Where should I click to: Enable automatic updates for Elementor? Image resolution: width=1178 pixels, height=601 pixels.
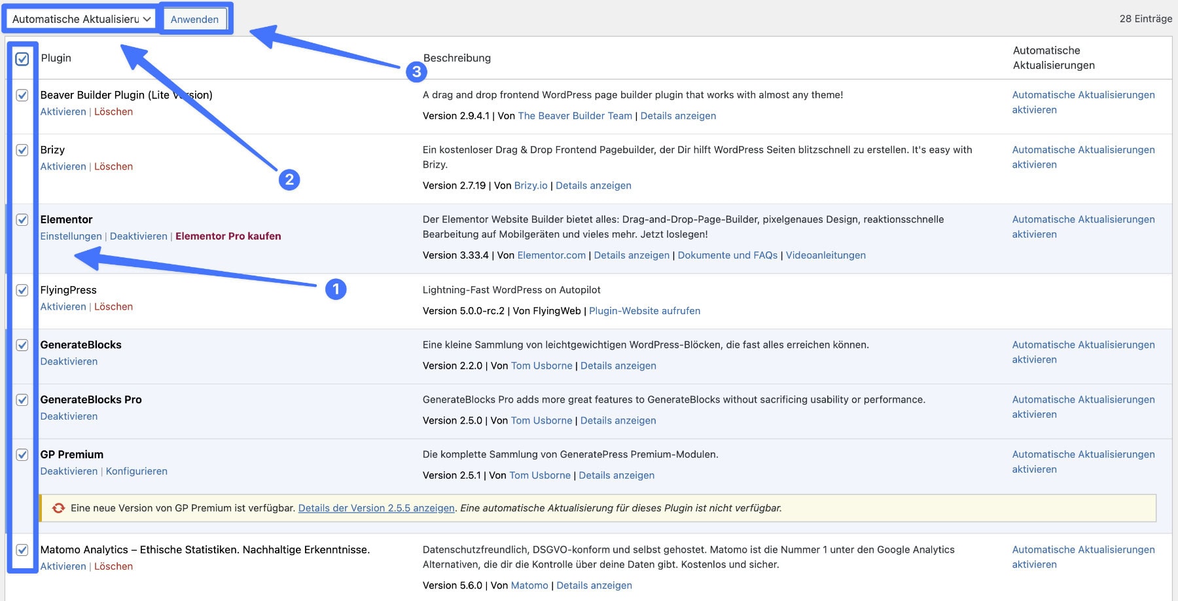point(1083,227)
